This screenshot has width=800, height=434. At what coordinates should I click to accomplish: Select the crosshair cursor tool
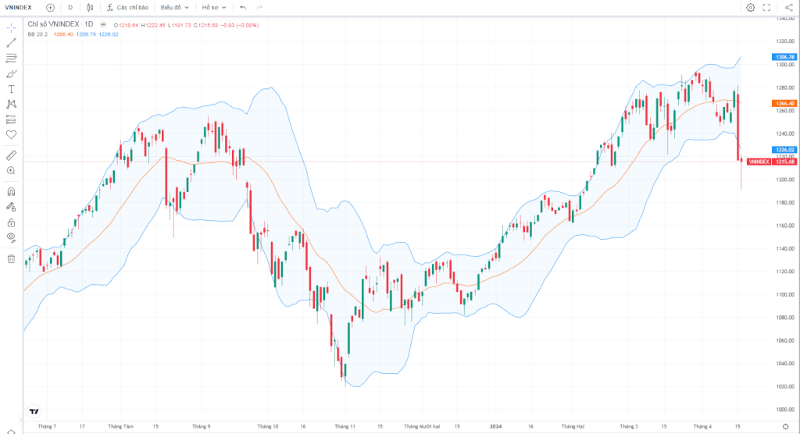point(11,27)
